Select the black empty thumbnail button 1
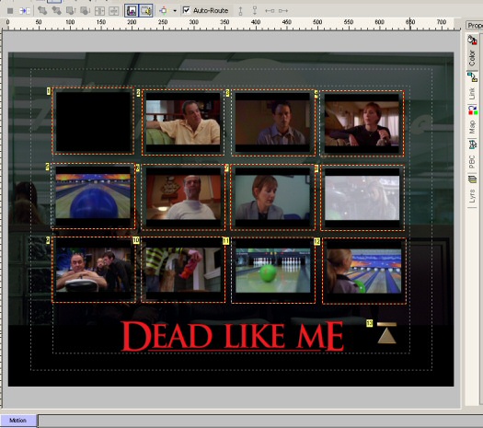Image resolution: width=483 pixels, height=428 pixels. click(x=94, y=121)
